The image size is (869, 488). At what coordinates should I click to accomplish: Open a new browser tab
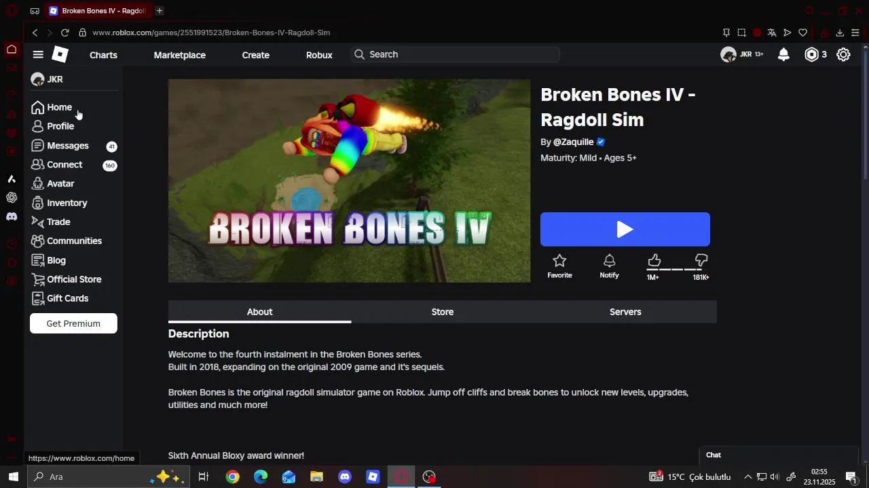(x=160, y=11)
